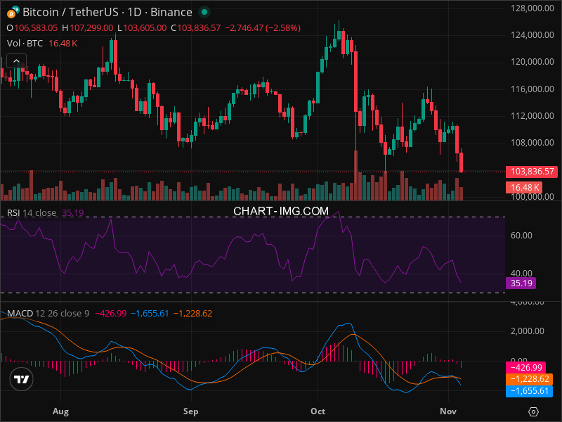Click the TradingView logo badge
Viewport: 562px width, 422px height.
[21, 379]
